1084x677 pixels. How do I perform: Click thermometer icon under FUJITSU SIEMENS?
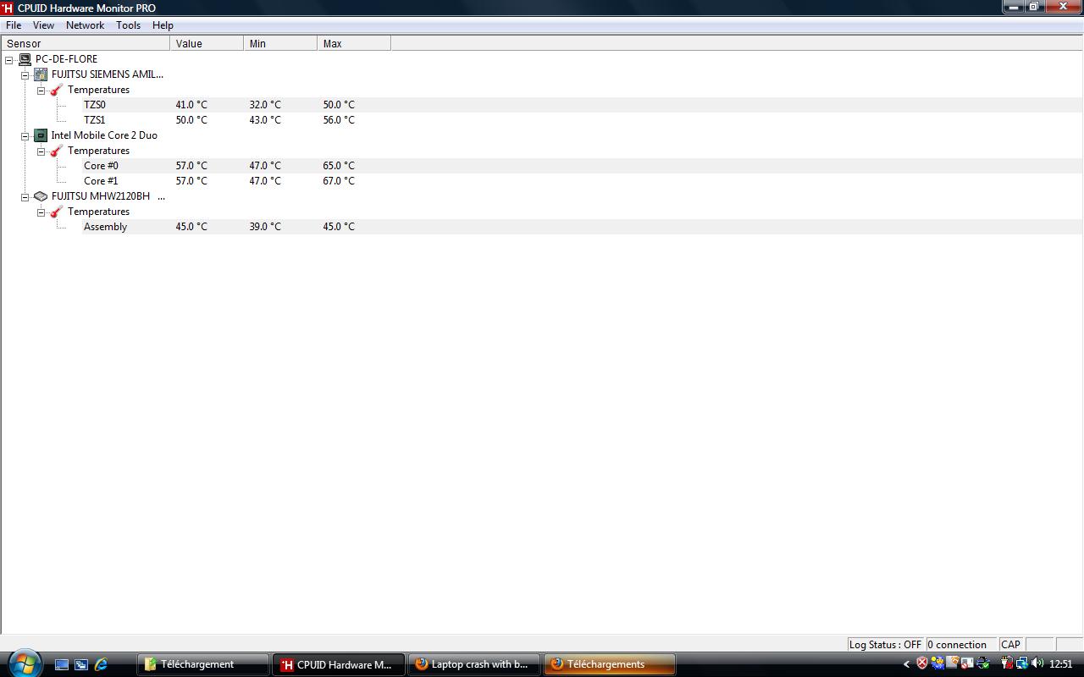(56, 90)
